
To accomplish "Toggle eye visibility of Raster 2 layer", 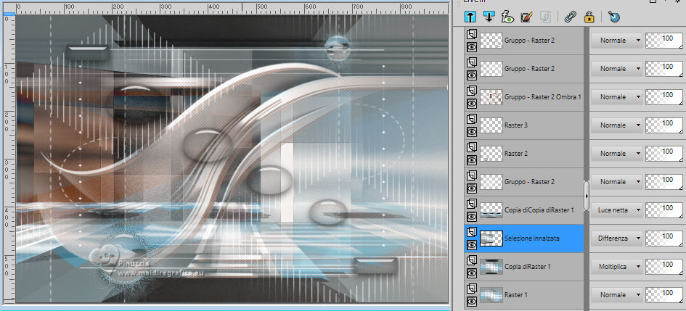I will click(x=472, y=160).
